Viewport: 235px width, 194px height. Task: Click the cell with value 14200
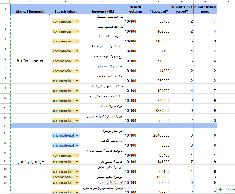click(x=159, y=69)
